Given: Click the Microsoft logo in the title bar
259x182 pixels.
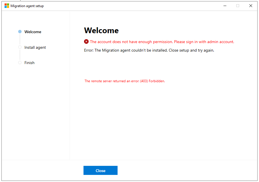Looking at the screenshot, I should tap(6, 5).
